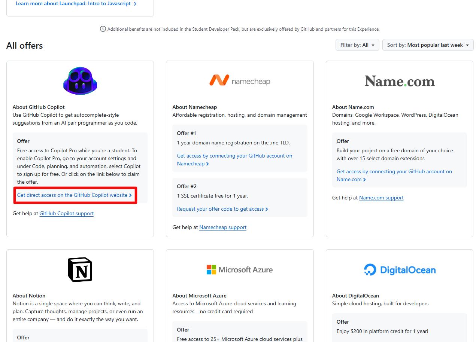
Task: Click the Namecheap logo
Action: 240,81
